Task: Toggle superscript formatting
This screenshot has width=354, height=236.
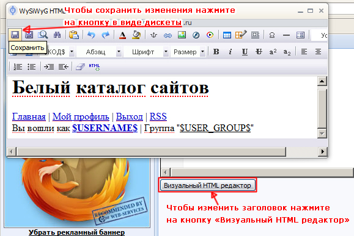Action: point(273,52)
